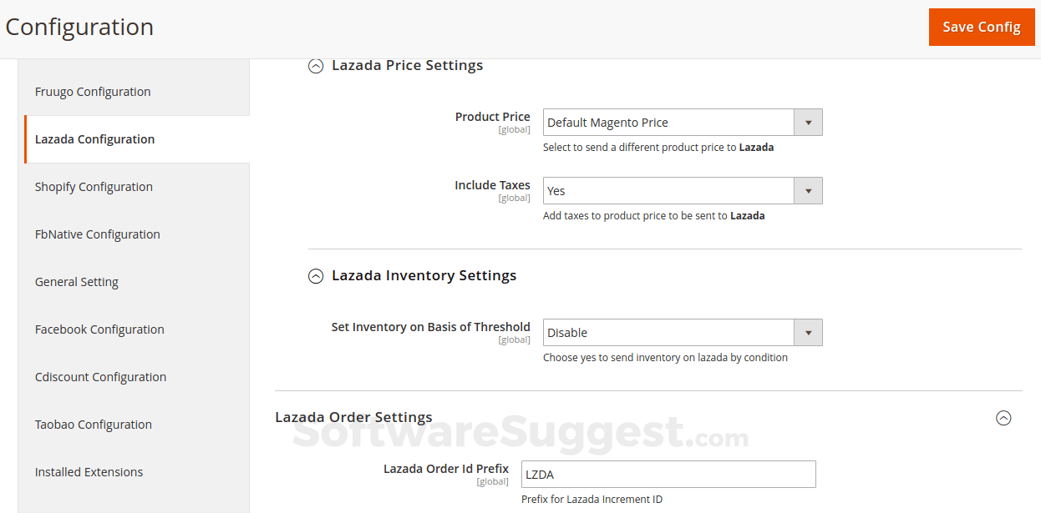The width and height of the screenshot is (1041, 513).
Task: Open Cdiscount Configuration settings
Action: coord(100,376)
